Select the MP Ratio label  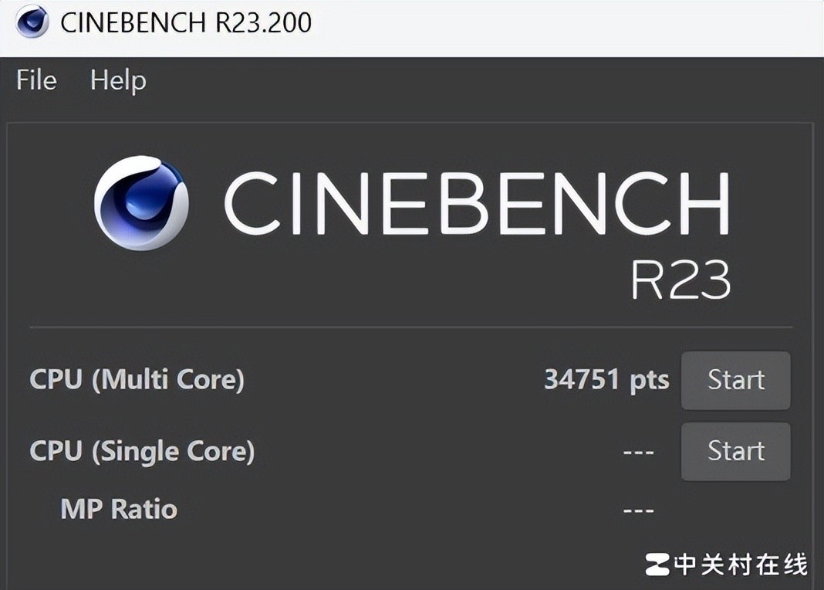[119, 509]
